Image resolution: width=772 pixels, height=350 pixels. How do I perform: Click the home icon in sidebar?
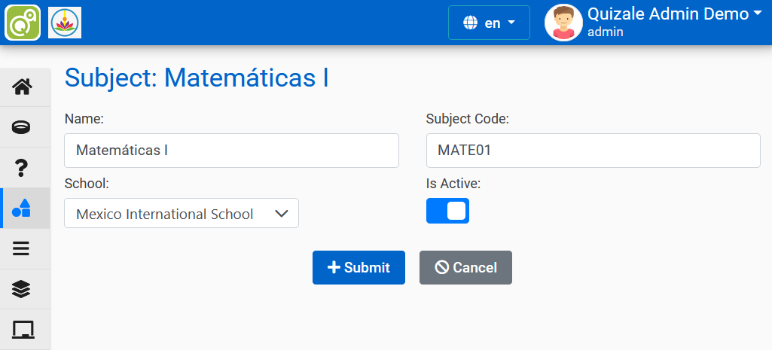[23, 87]
